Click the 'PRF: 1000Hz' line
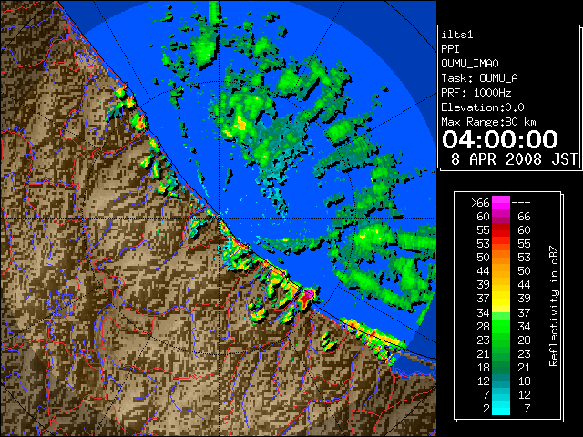583x437 pixels. [476, 93]
